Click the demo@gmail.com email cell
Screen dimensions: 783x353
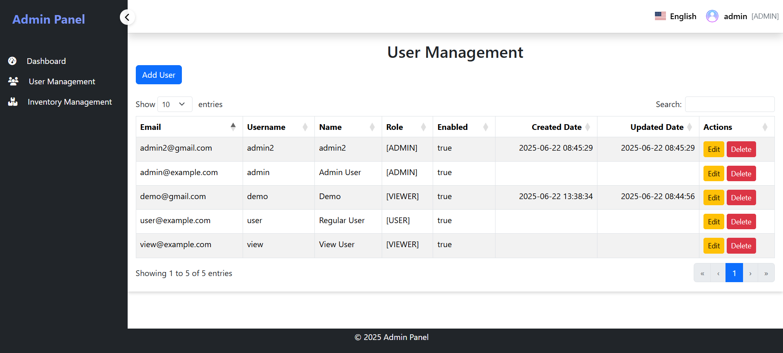(x=189, y=197)
